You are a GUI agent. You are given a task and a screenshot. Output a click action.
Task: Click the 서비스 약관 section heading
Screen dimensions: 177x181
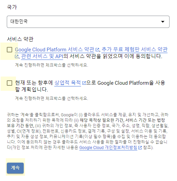[x=20, y=39]
